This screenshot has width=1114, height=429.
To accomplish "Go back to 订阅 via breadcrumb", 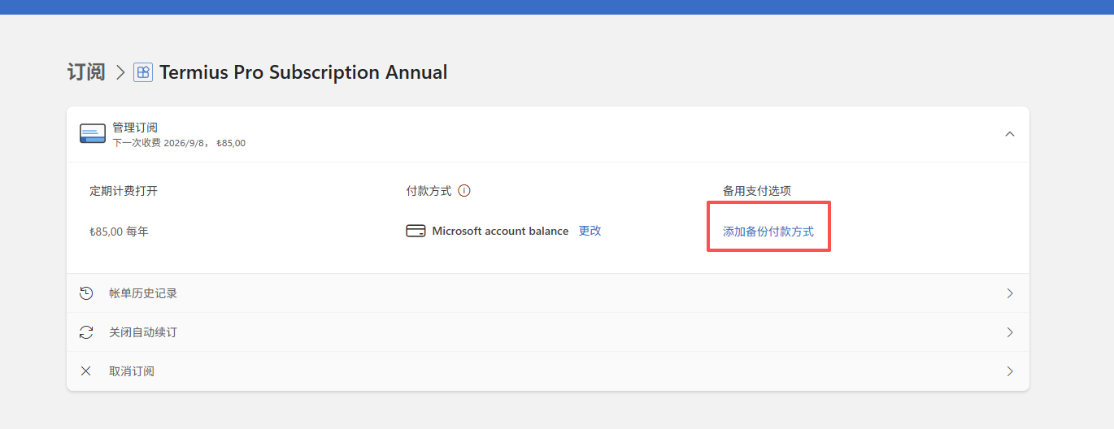I will click(86, 72).
